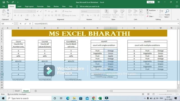Select column B header

(18, 28)
